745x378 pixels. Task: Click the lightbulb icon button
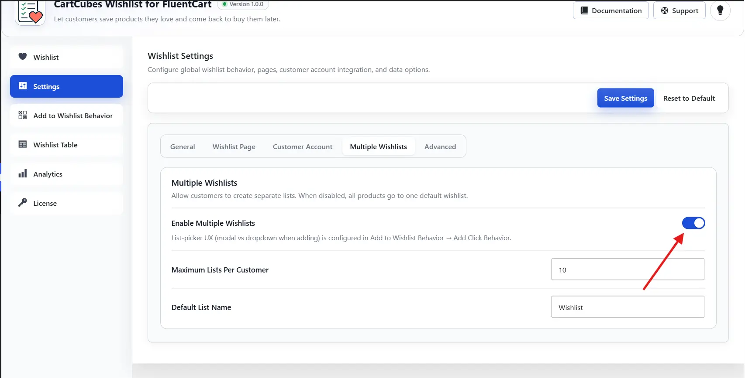coord(720,10)
